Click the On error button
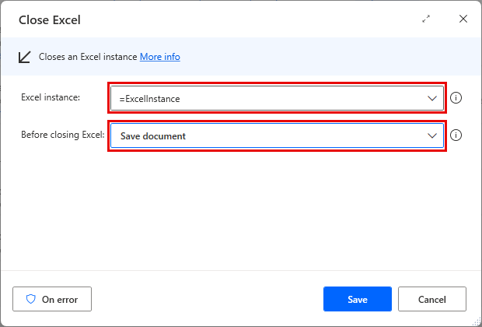 coord(52,299)
